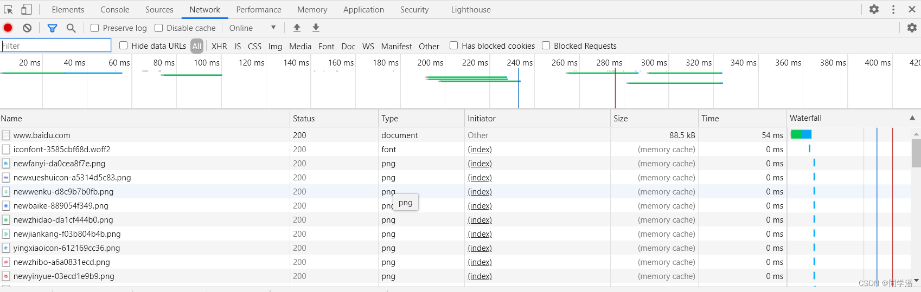
Task: Import HAR file with upload arrow
Action: (297, 28)
